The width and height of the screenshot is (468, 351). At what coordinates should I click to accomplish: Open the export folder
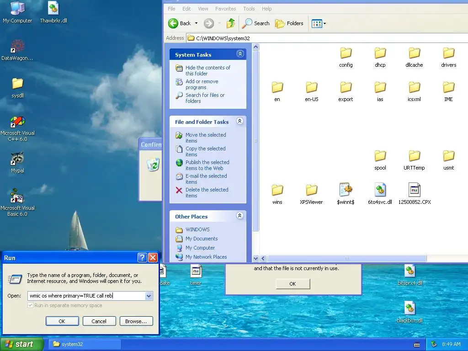coord(346,91)
